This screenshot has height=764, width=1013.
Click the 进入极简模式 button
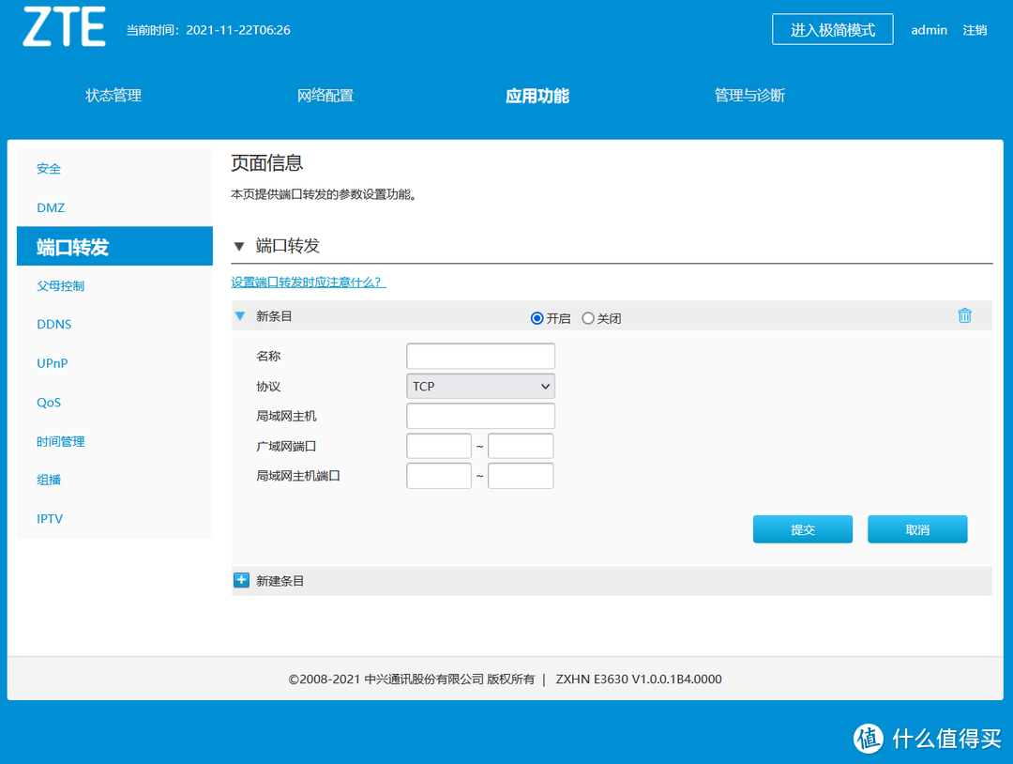832,29
